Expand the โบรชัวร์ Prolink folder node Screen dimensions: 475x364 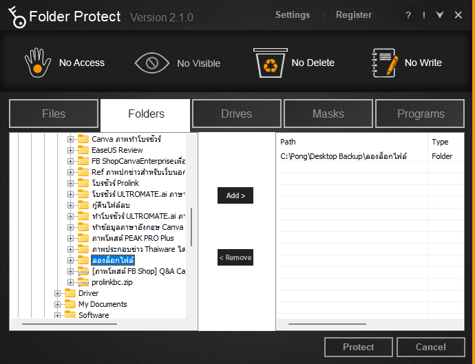pos(70,183)
